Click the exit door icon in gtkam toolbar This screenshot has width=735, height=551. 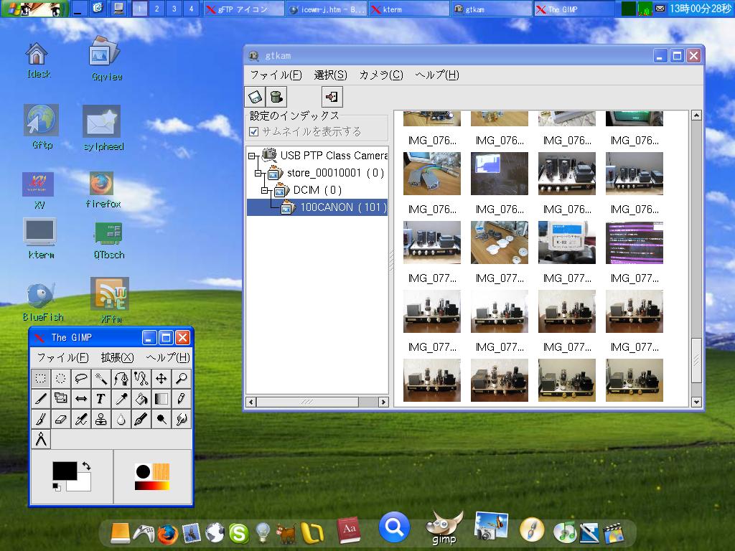point(332,97)
